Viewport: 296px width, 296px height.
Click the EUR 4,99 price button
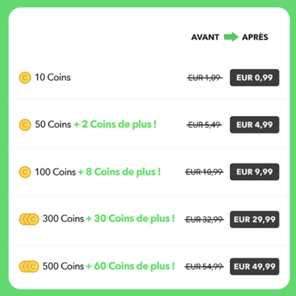pos(254,125)
